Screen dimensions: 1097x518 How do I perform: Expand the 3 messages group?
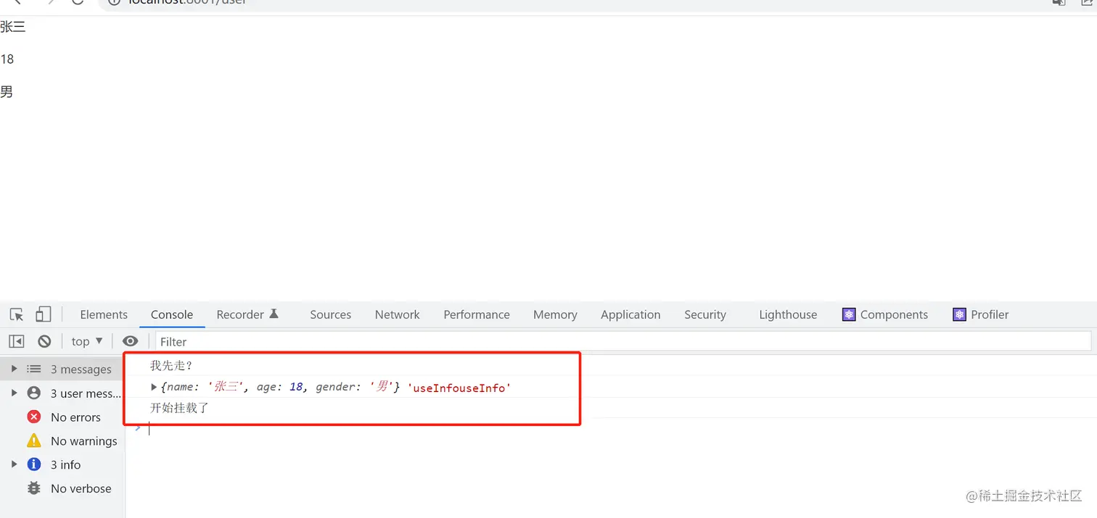[x=14, y=369]
